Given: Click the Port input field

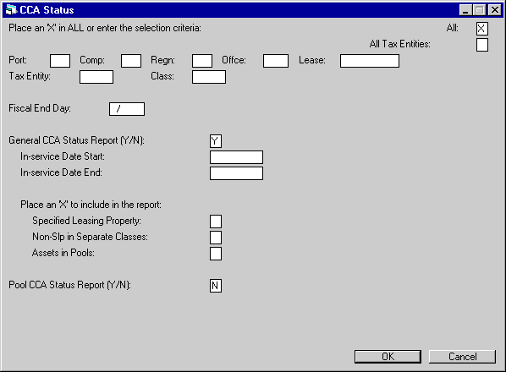Looking at the screenshot, I should [60, 61].
